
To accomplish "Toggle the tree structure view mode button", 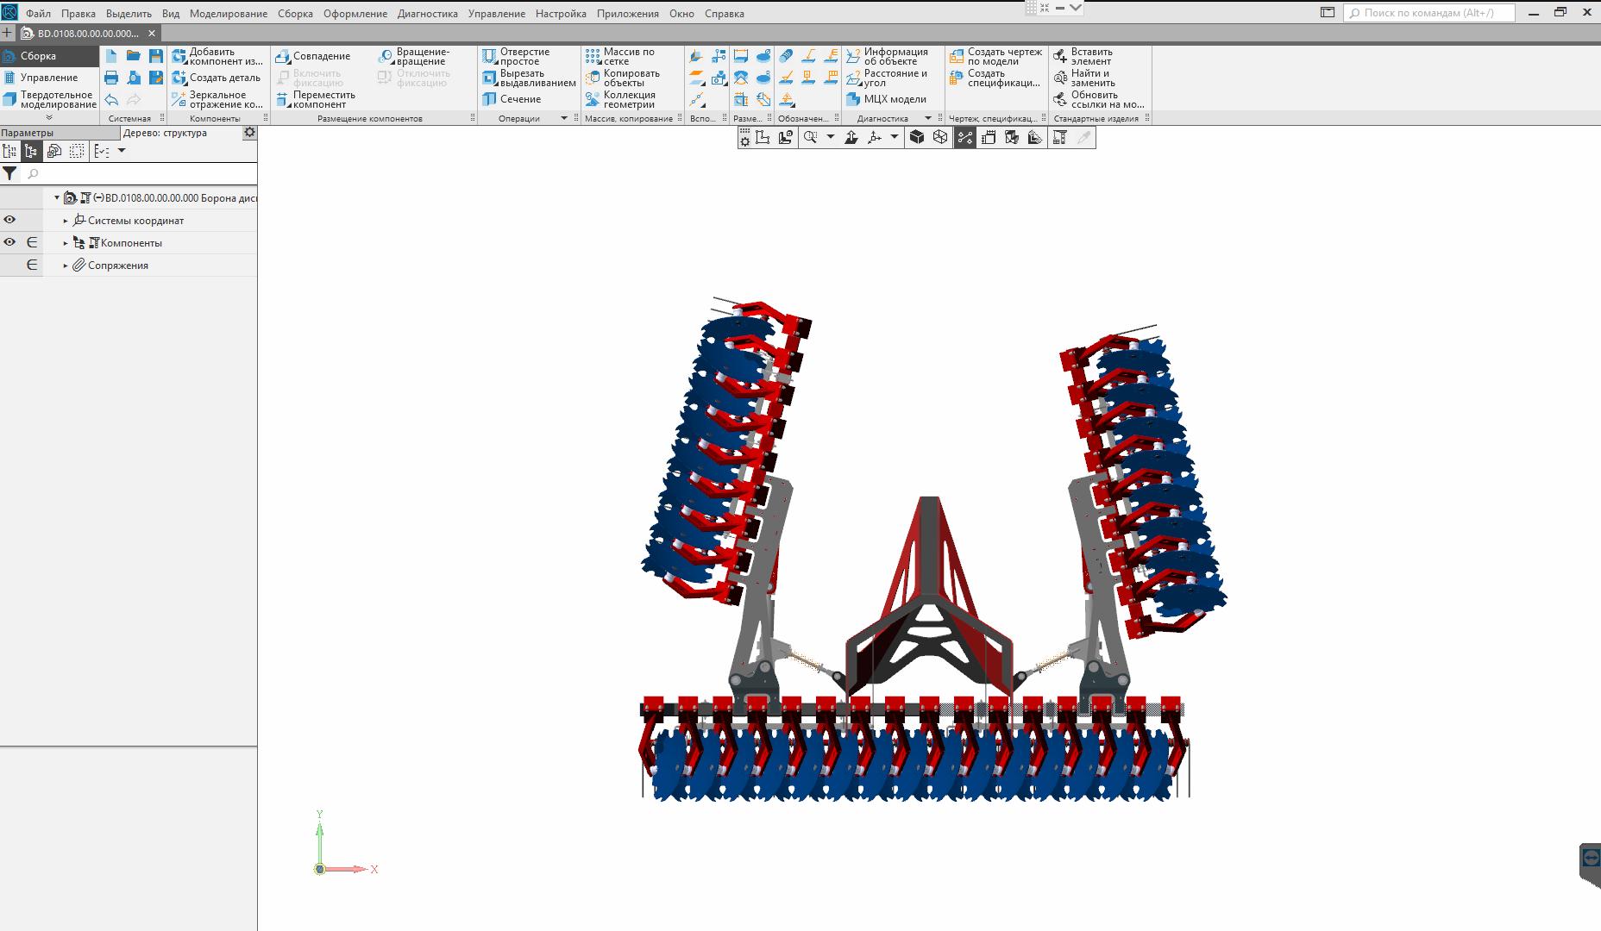I will coord(31,151).
